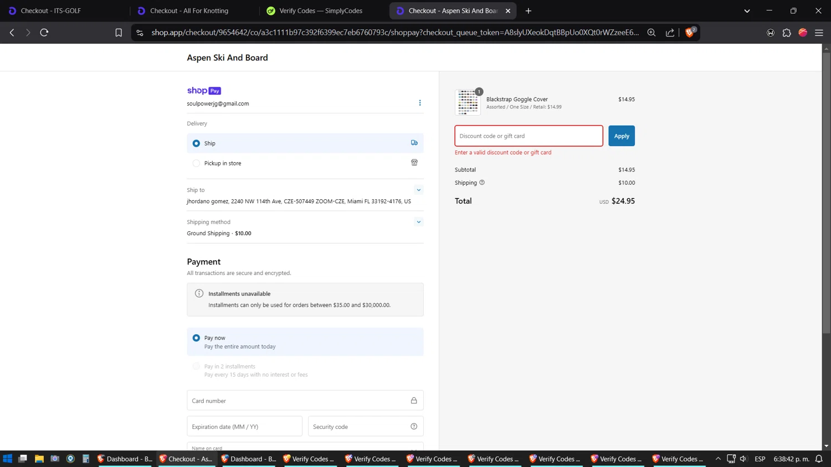Image resolution: width=831 pixels, height=467 pixels.
Task: Click the Aspen Ski And Board store title
Action: [227, 58]
